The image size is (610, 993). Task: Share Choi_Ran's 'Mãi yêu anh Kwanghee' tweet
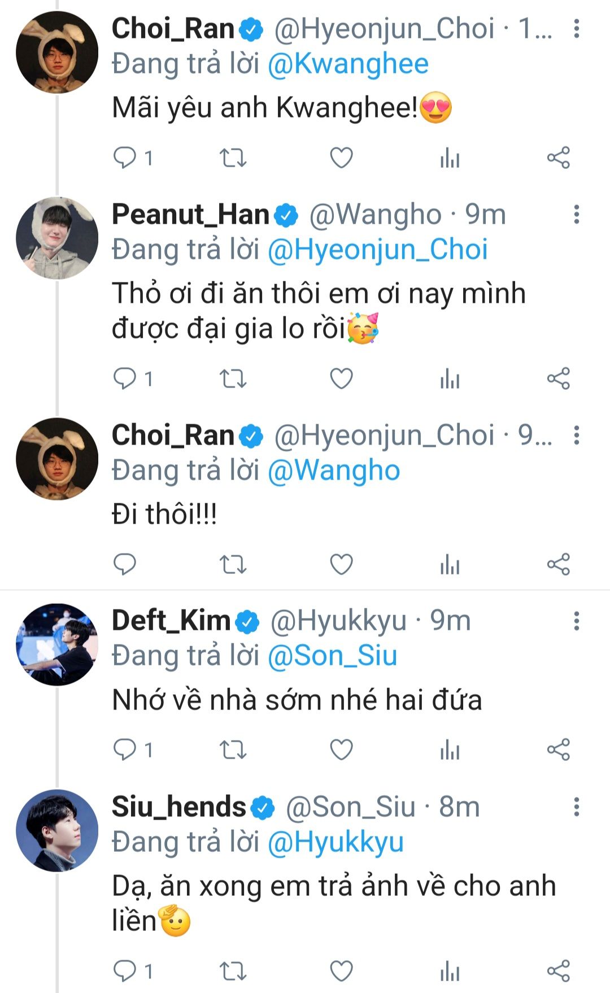click(x=558, y=158)
